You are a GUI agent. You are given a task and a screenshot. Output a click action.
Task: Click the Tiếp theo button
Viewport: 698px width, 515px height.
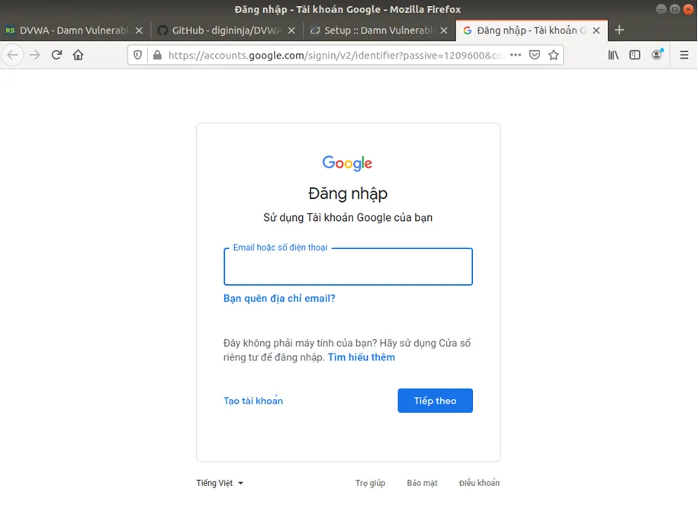pos(436,401)
